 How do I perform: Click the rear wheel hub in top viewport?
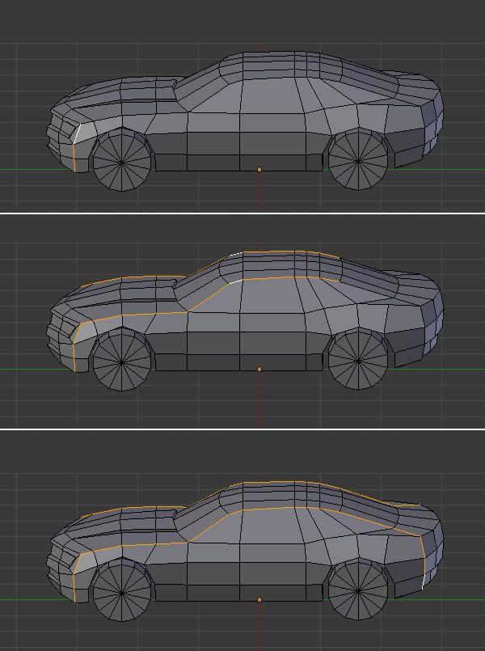358,161
